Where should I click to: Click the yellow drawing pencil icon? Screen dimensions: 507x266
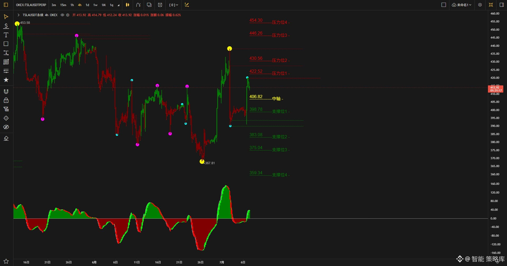point(187,5)
